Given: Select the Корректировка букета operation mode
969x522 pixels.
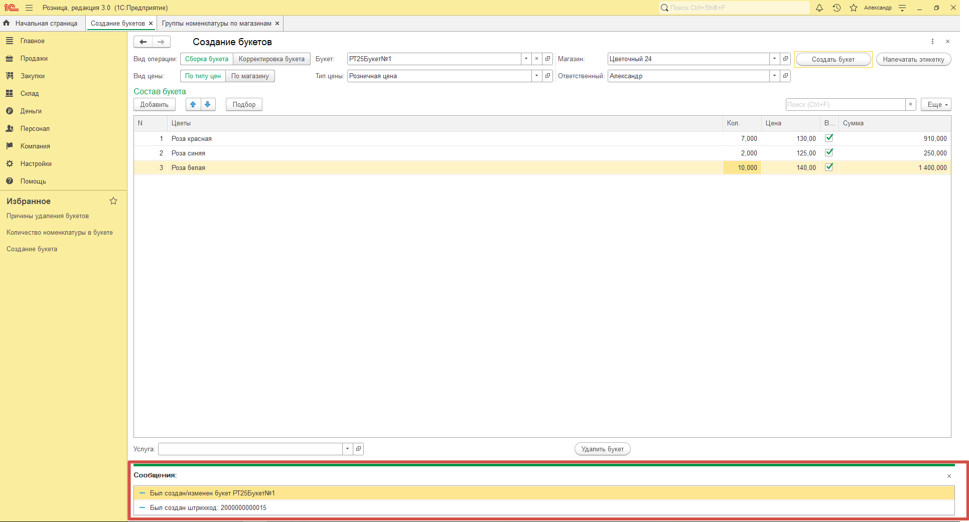Looking at the screenshot, I should coord(271,59).
